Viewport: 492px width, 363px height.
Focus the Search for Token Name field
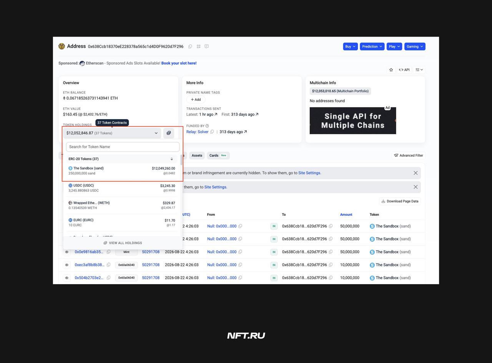(123, 147)
